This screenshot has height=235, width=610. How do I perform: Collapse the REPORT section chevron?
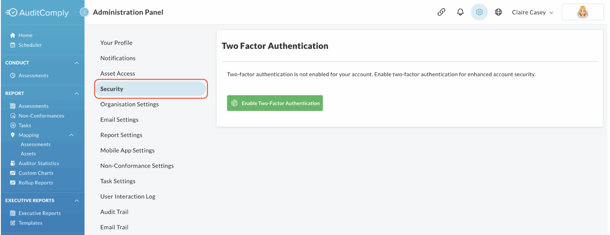77,93
